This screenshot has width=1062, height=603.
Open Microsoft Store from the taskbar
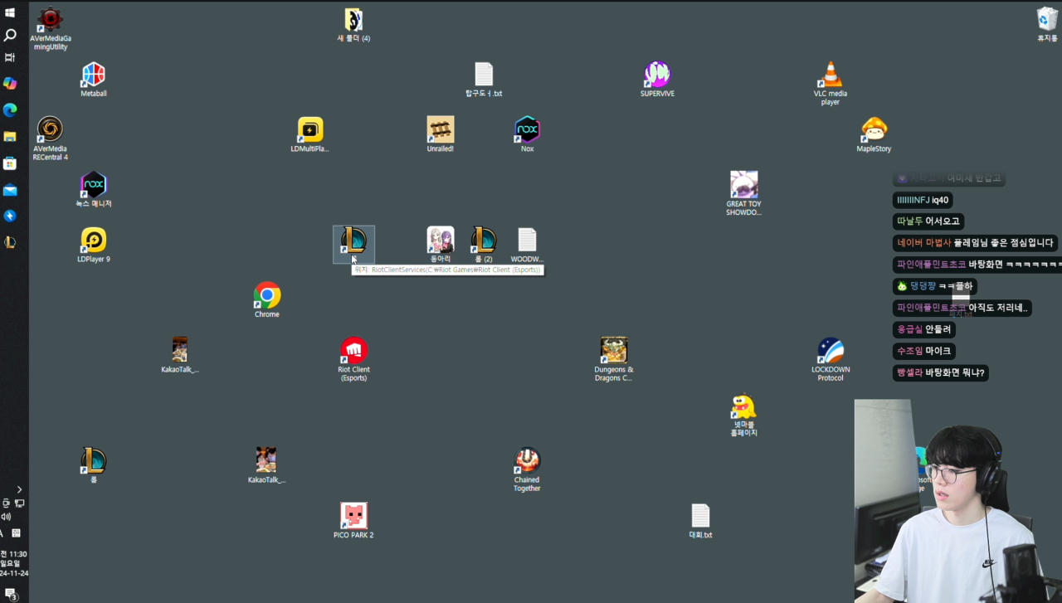pos(10,163)
